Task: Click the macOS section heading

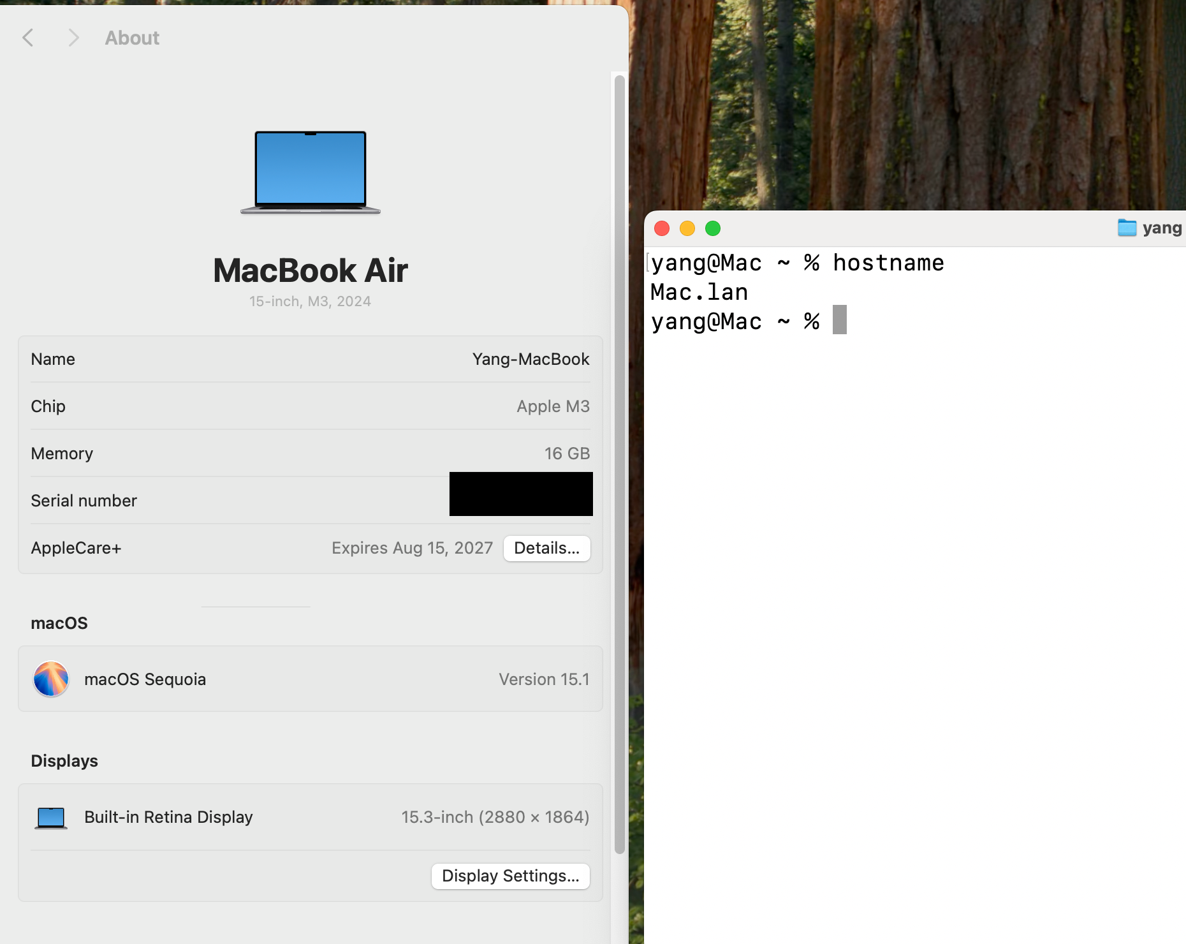Action: tap(59, 623)
